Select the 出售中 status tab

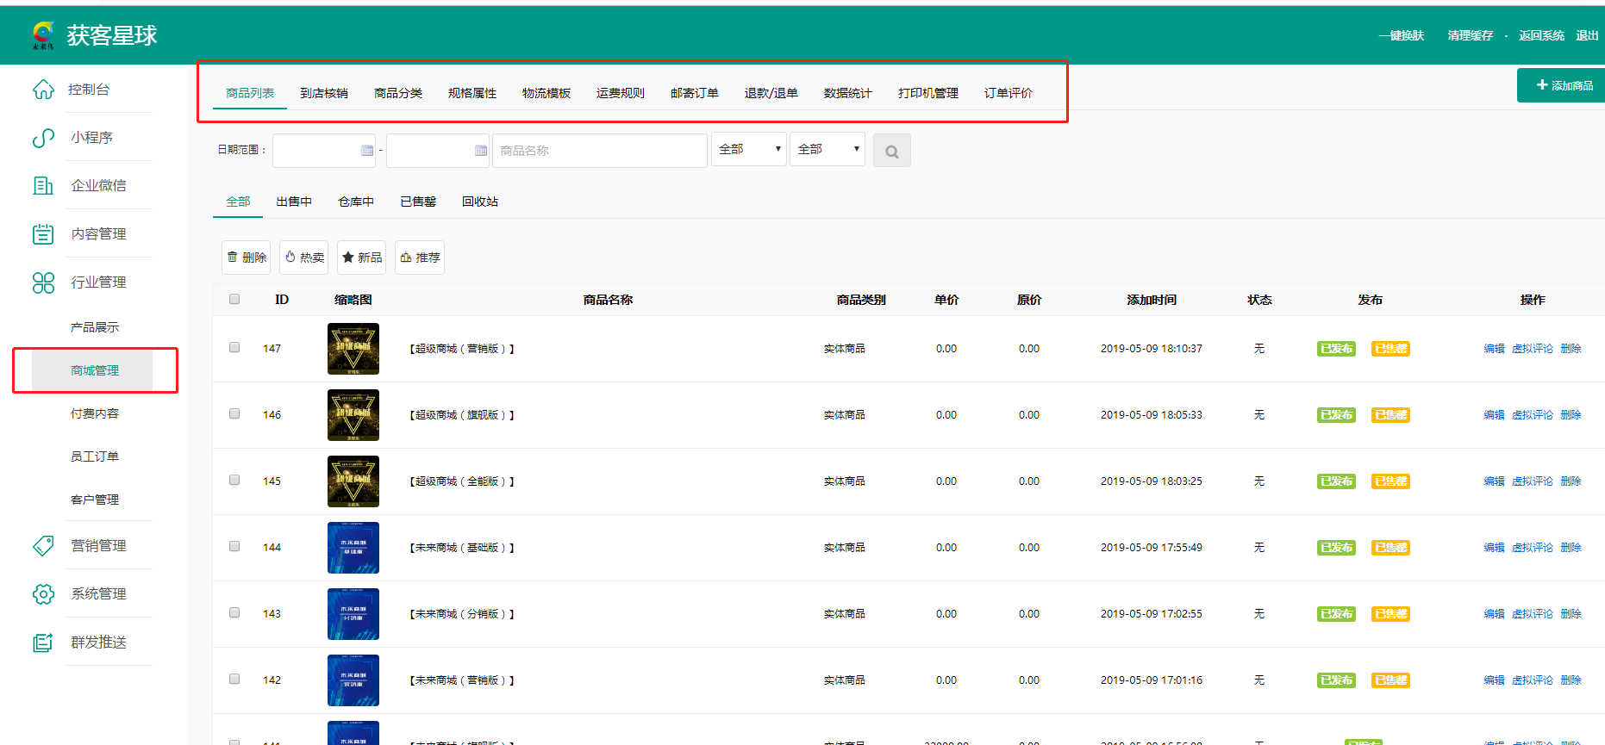point(294,202)
